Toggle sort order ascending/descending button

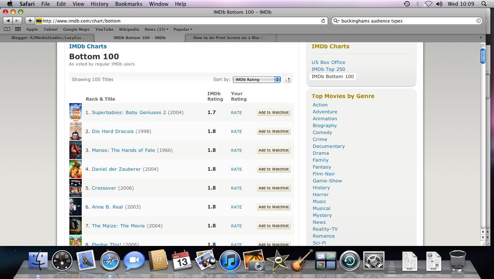[x=287, y=80]
